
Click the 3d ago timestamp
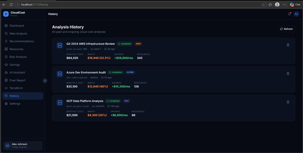110,49
